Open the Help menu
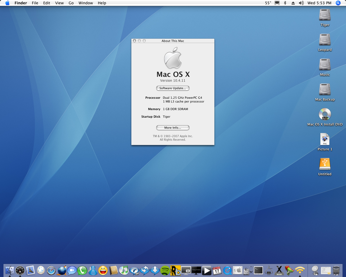 102,3
